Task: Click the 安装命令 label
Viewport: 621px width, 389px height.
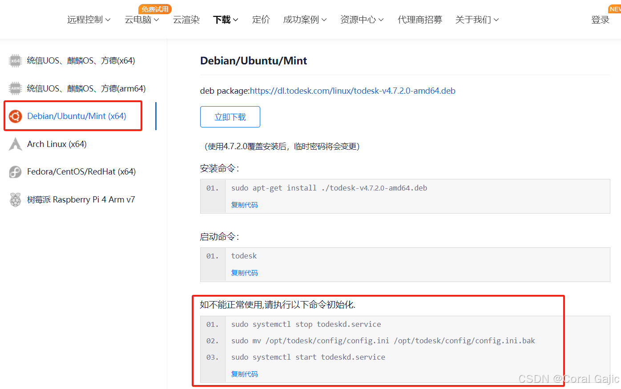Action: (x=220, y=168)
